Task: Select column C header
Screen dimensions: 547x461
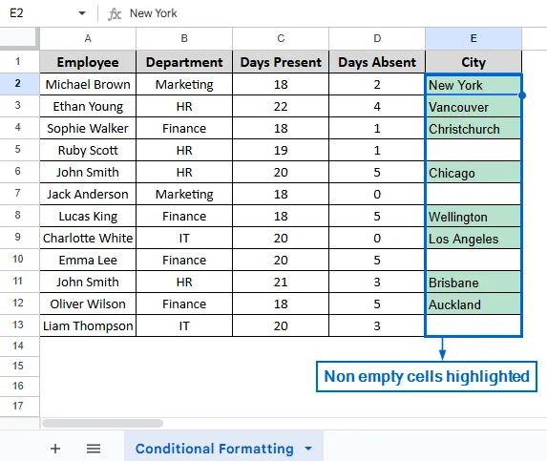Action: point(281,39)
